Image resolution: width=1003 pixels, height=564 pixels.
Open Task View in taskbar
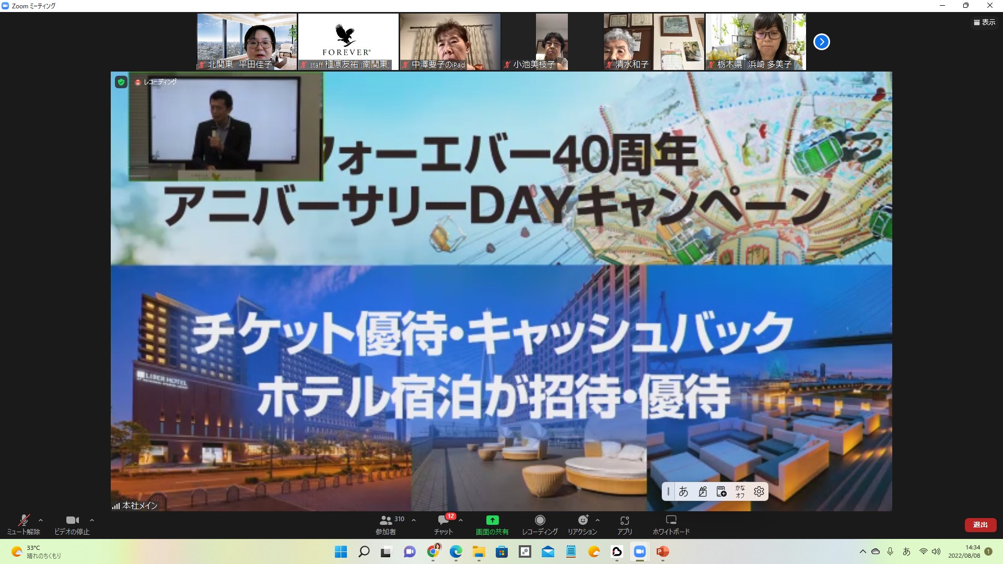pos(387,551)
